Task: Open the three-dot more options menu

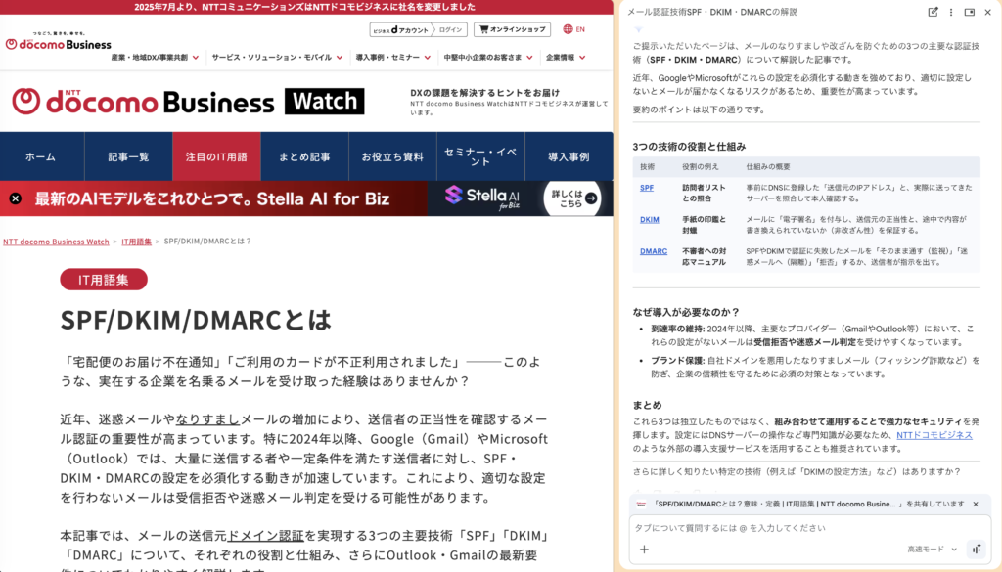Action: tap(950, 12)
